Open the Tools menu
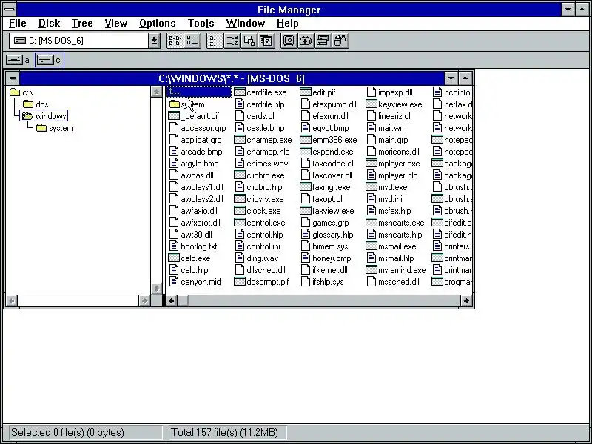Viewport: 592px width, 444px height. (x=201, y=24)
